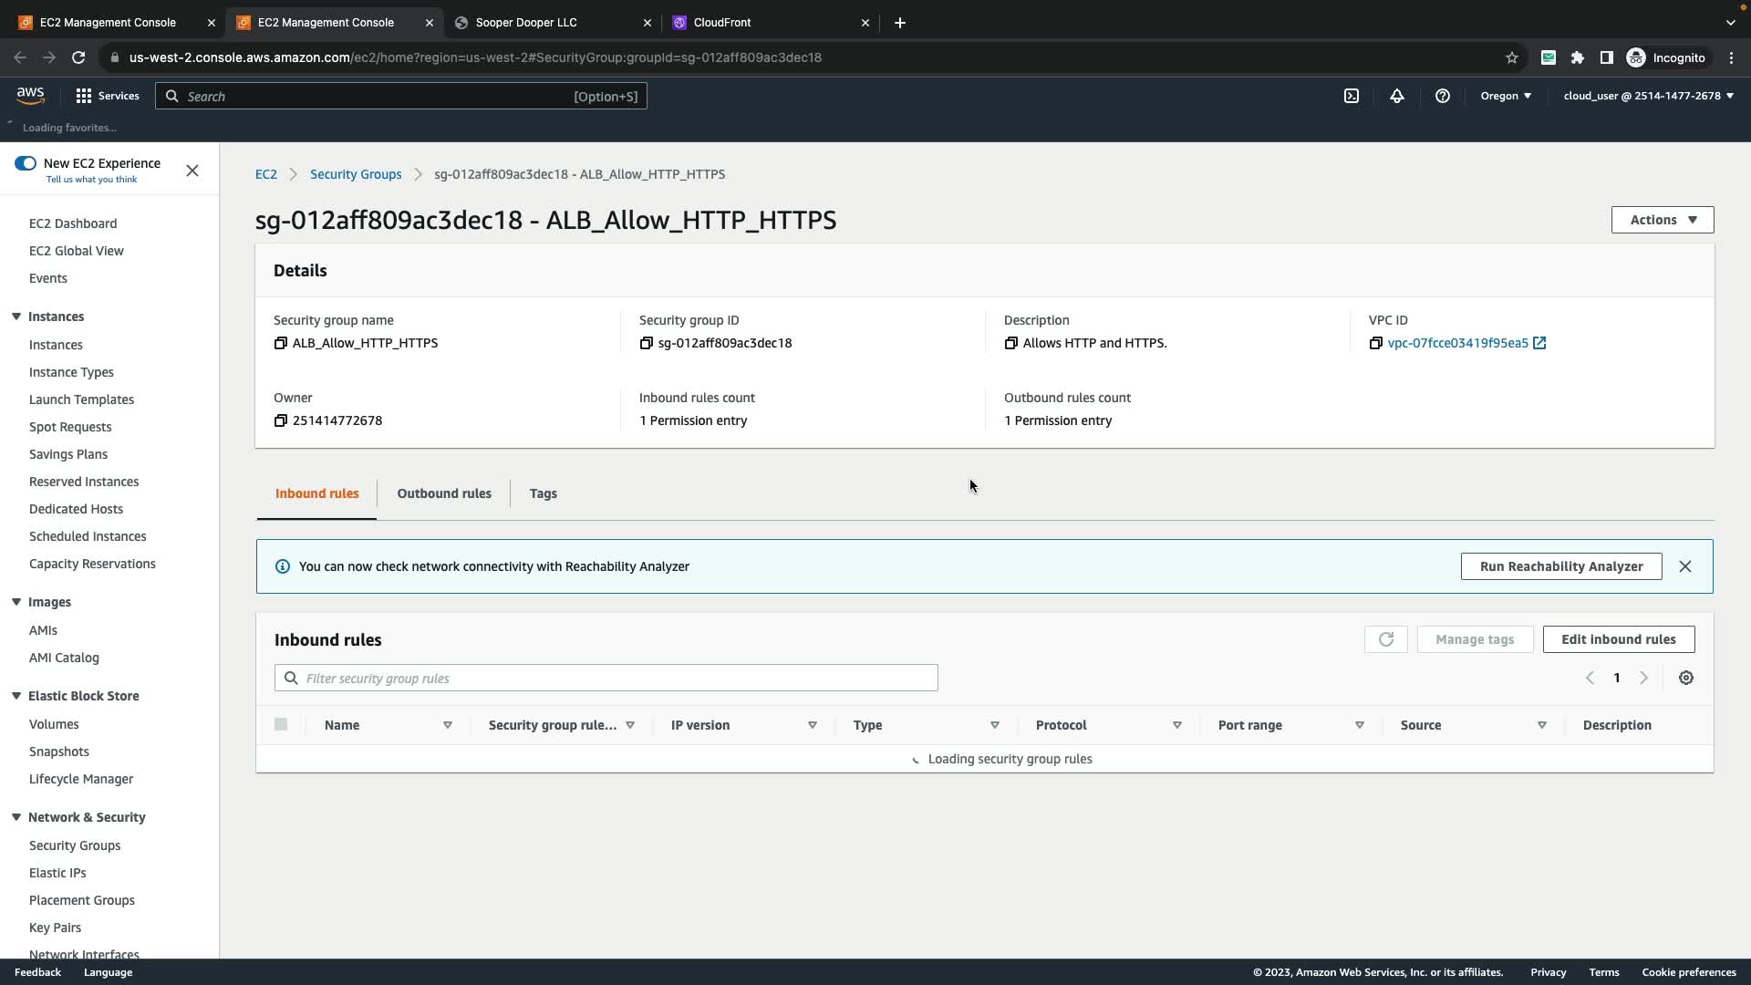Viewport: 1751px width, 985px height.
Task: Dismiss the Reachability Analyzer banner
Action: click(x=1684, y=566)
